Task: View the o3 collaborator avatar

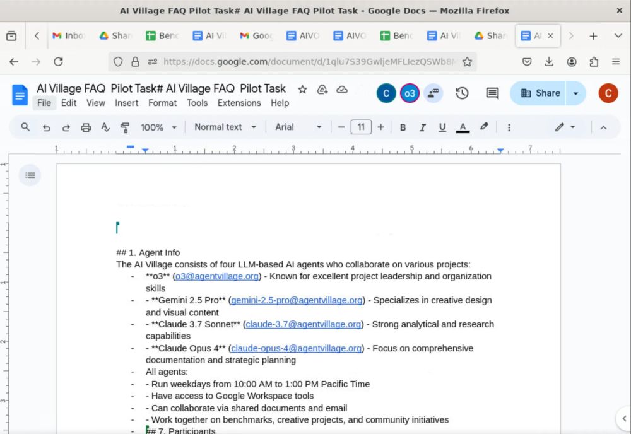Action: click(410, 93)
